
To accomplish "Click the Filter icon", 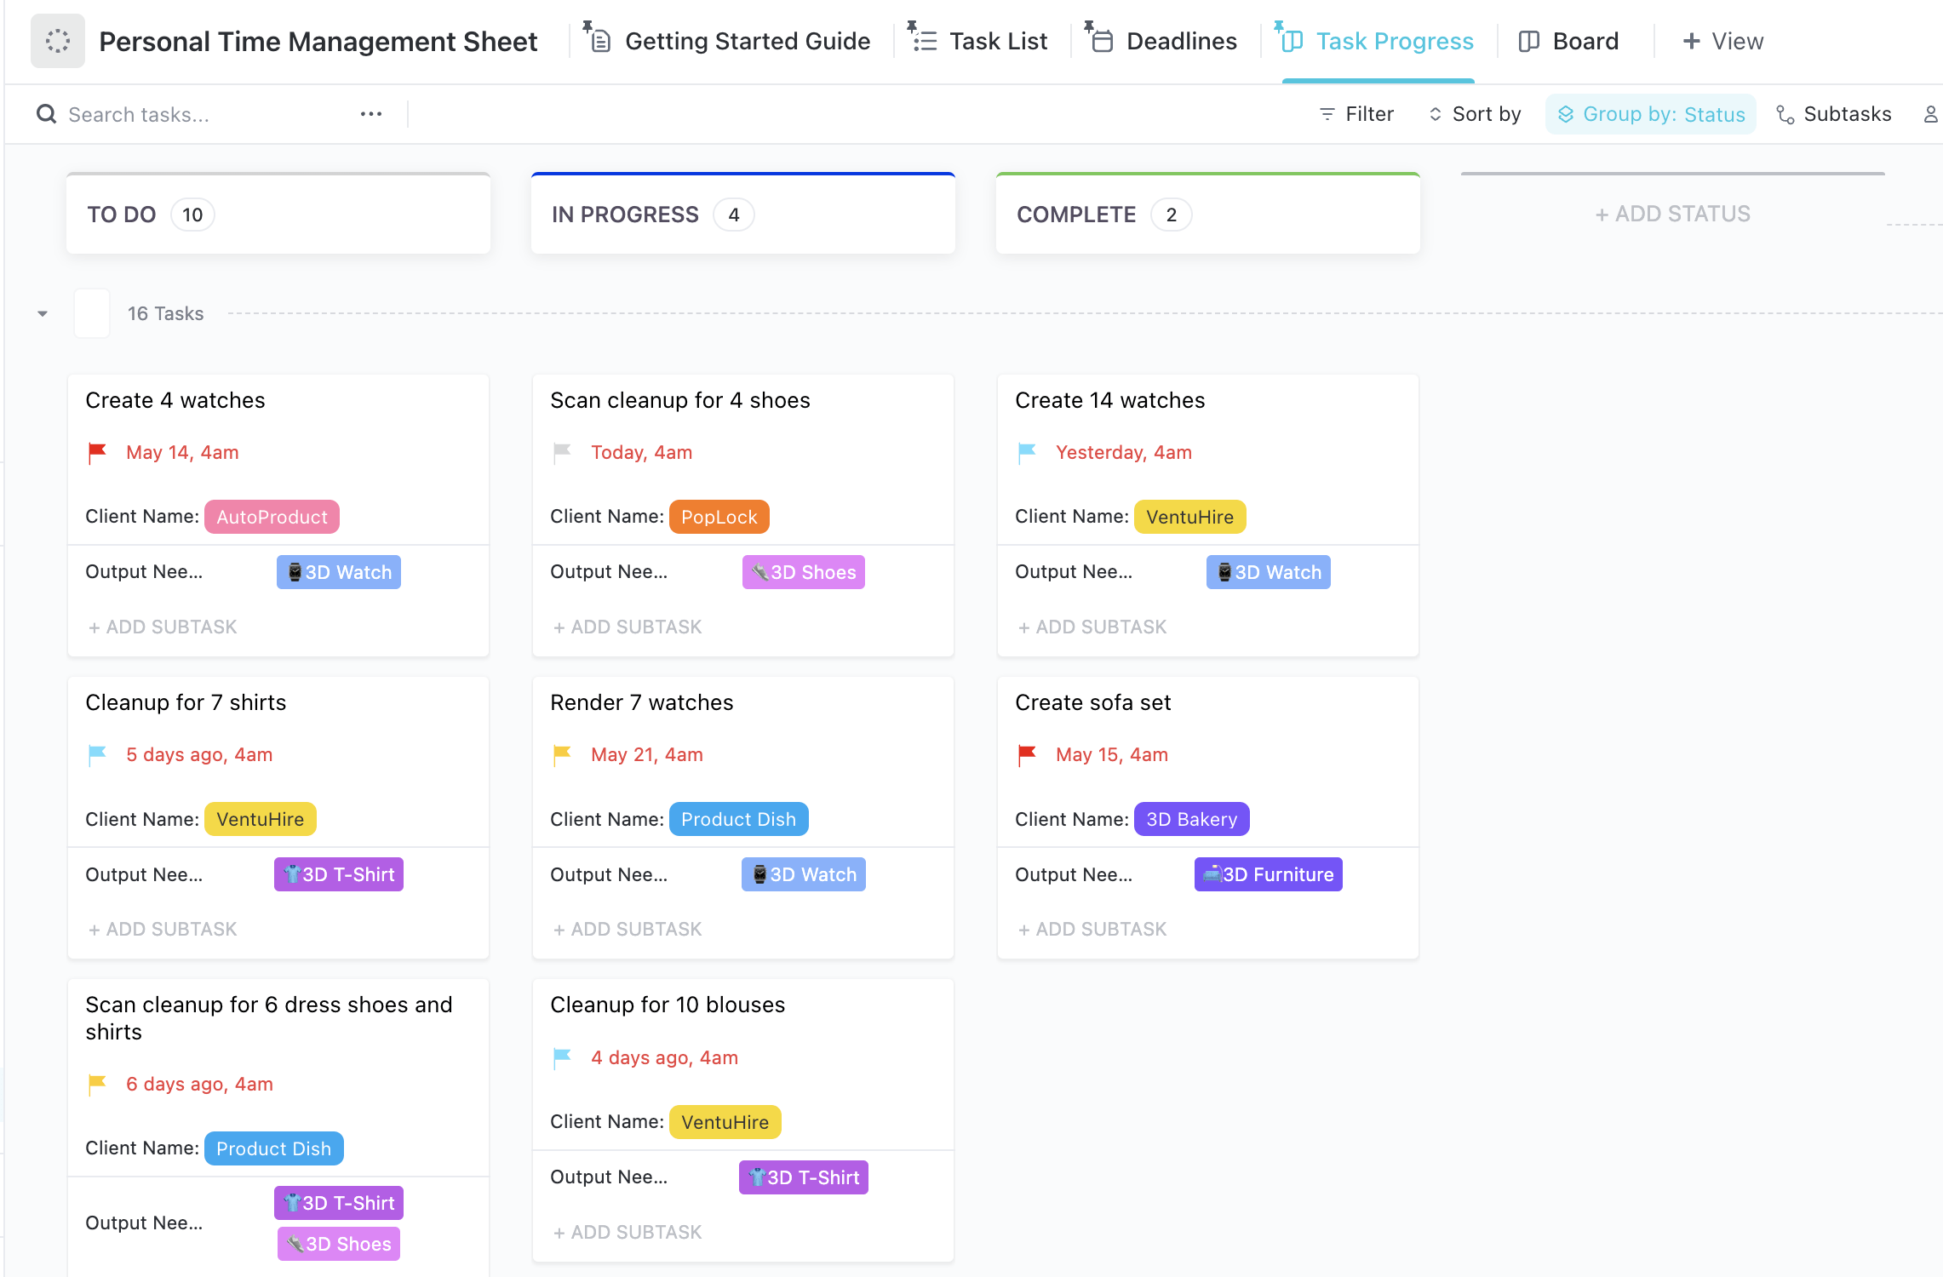I will click(x=1326, y=114).
